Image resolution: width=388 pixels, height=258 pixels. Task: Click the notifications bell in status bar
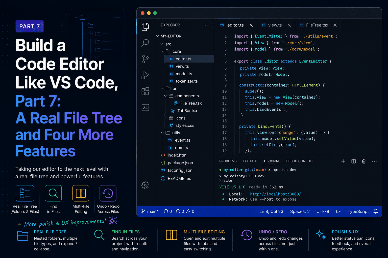coord(376,211)
